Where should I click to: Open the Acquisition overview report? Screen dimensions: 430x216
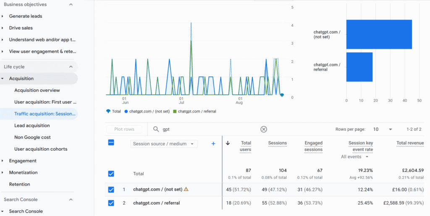37,90
